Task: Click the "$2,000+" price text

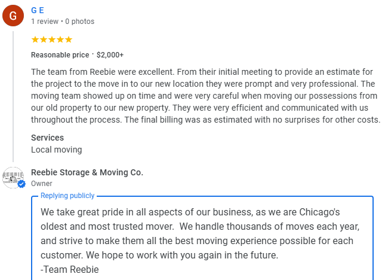Action: pyautogui.click(x=110, y=55)
